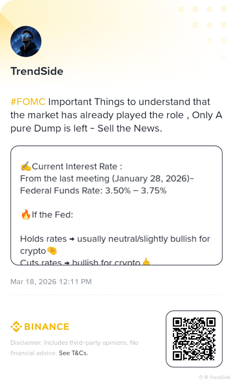The width and height of the screenshot is (233, 383).
Task: Select the Holds rates neutral/slightly bullish line
Action: pyautogui.click(x=115, y=245)
